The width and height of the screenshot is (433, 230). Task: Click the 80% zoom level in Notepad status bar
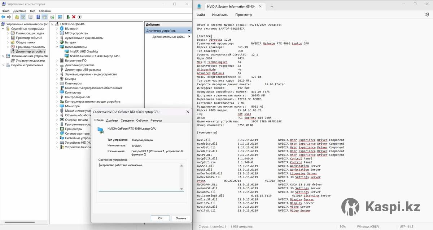[x=342, y=226]
